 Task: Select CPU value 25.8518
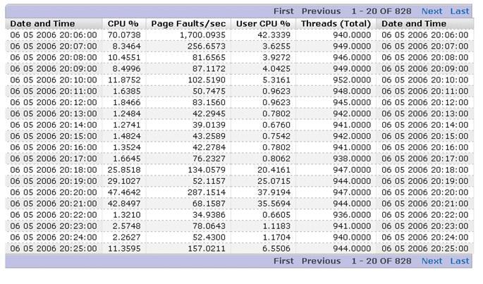click(x=124, y=170)
